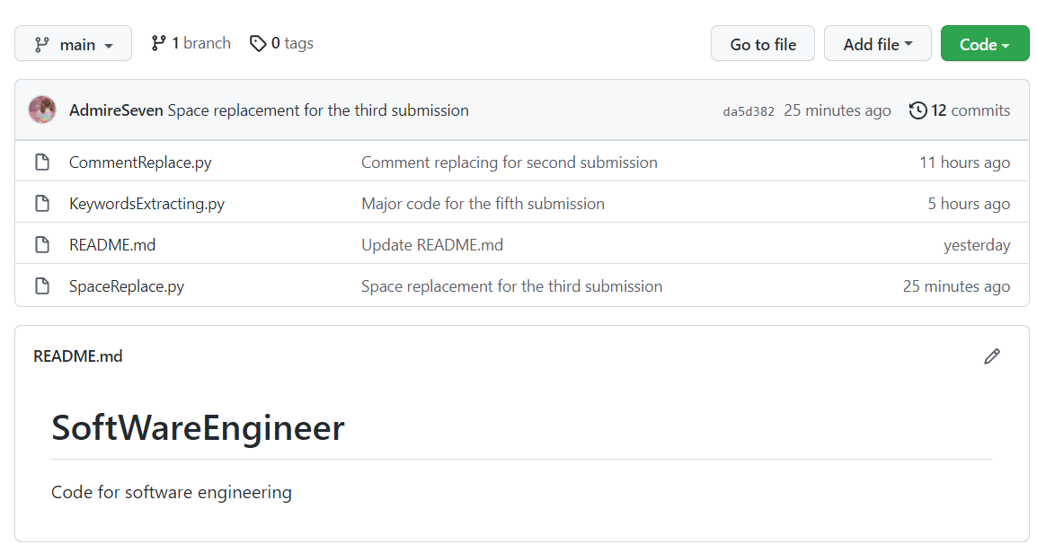Screen dimensions: 1037x553
Task: Click file icon beside SpaceReplace.py
Action: pyautogui.click(x=41, y=286)
